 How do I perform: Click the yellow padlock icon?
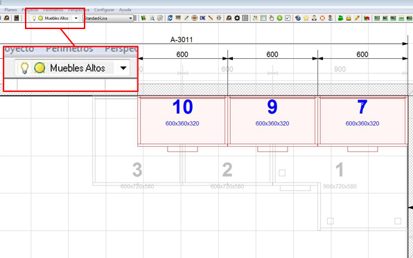click(x=349, y=18)
